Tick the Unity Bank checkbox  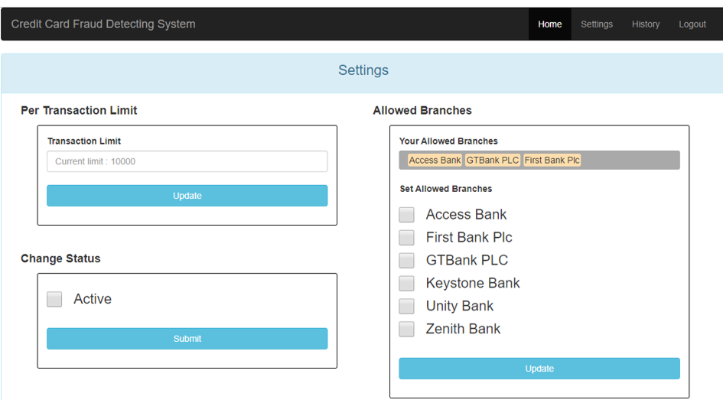[407, 306]
